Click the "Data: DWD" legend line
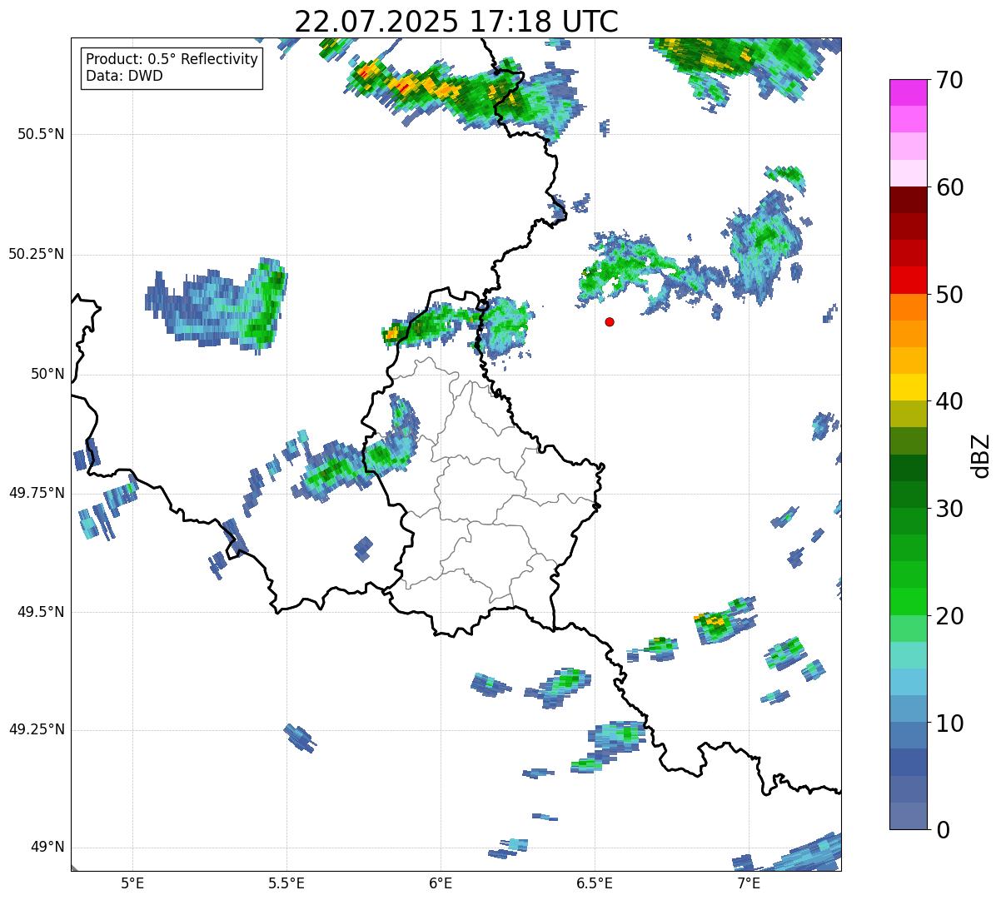This screenshot has height=900, width=1001. tap(125, 76)
